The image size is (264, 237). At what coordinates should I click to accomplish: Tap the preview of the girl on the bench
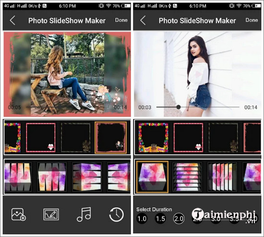[67, 74]
